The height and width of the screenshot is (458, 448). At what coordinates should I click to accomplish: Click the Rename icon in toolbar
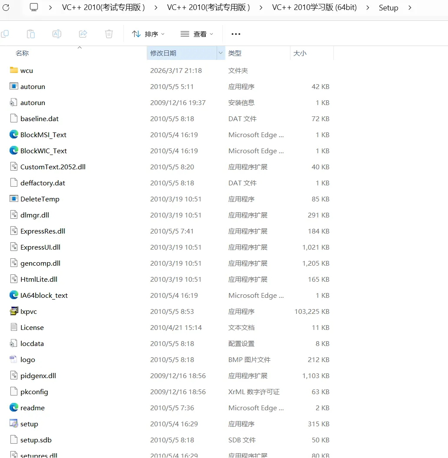57,34
